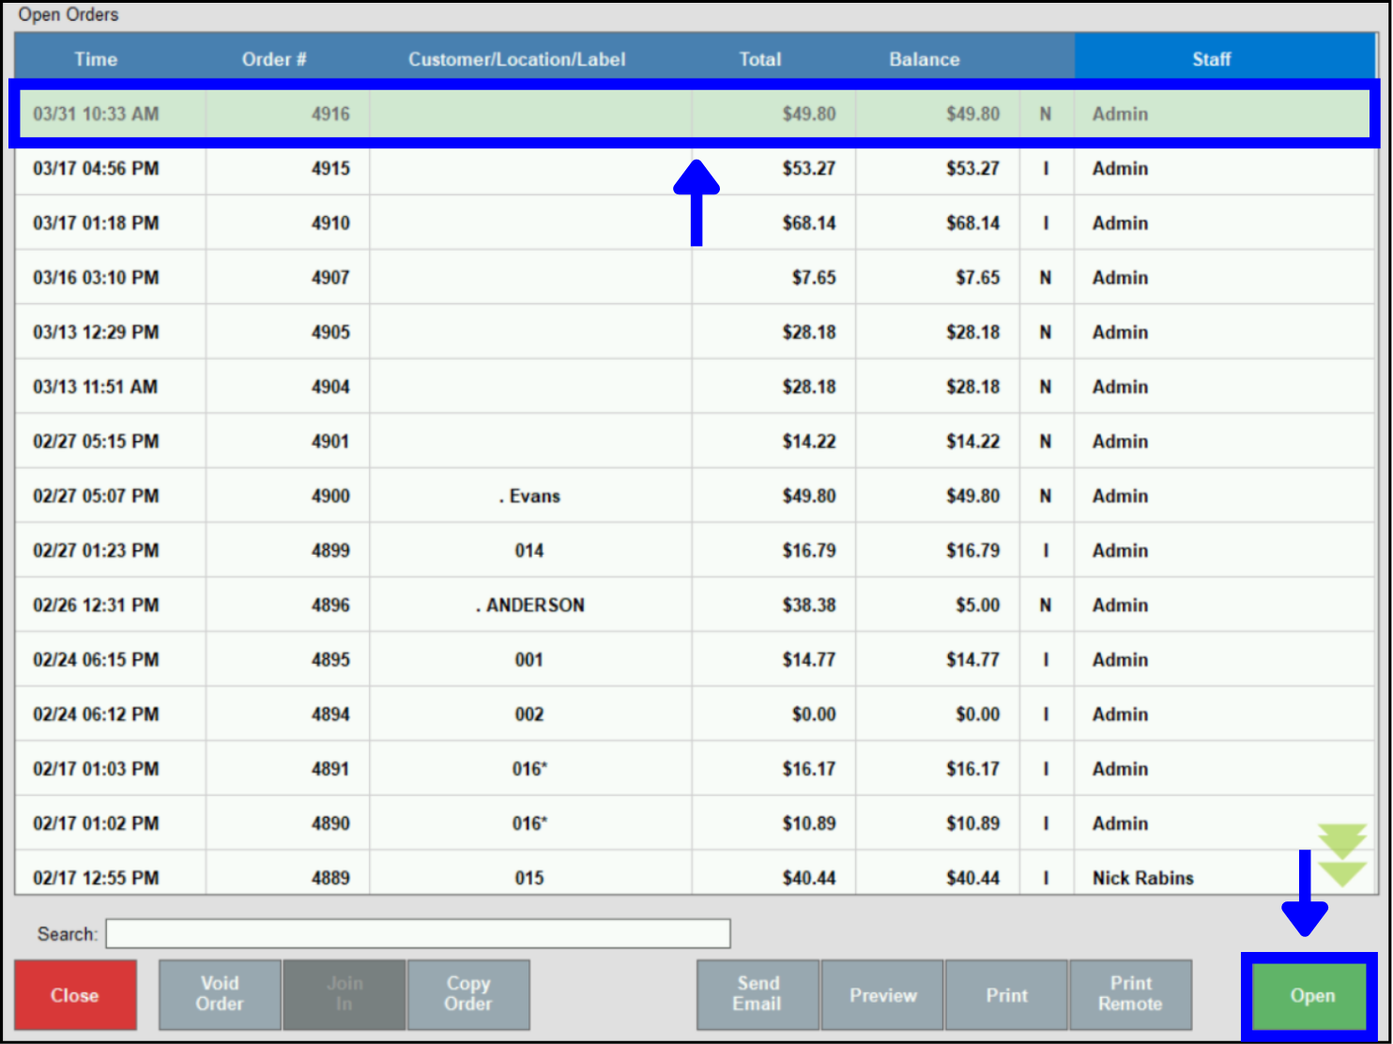Sort by the Customer/Location/Label column
The height and width of the screenshot is (1044, 1393).
(x=516, y=58)
